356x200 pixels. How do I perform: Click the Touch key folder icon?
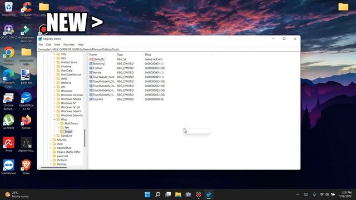tap(62, 132)
